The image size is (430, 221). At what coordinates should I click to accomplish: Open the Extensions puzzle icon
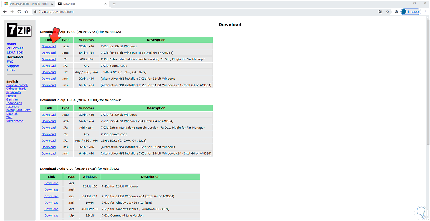(396, 12)
